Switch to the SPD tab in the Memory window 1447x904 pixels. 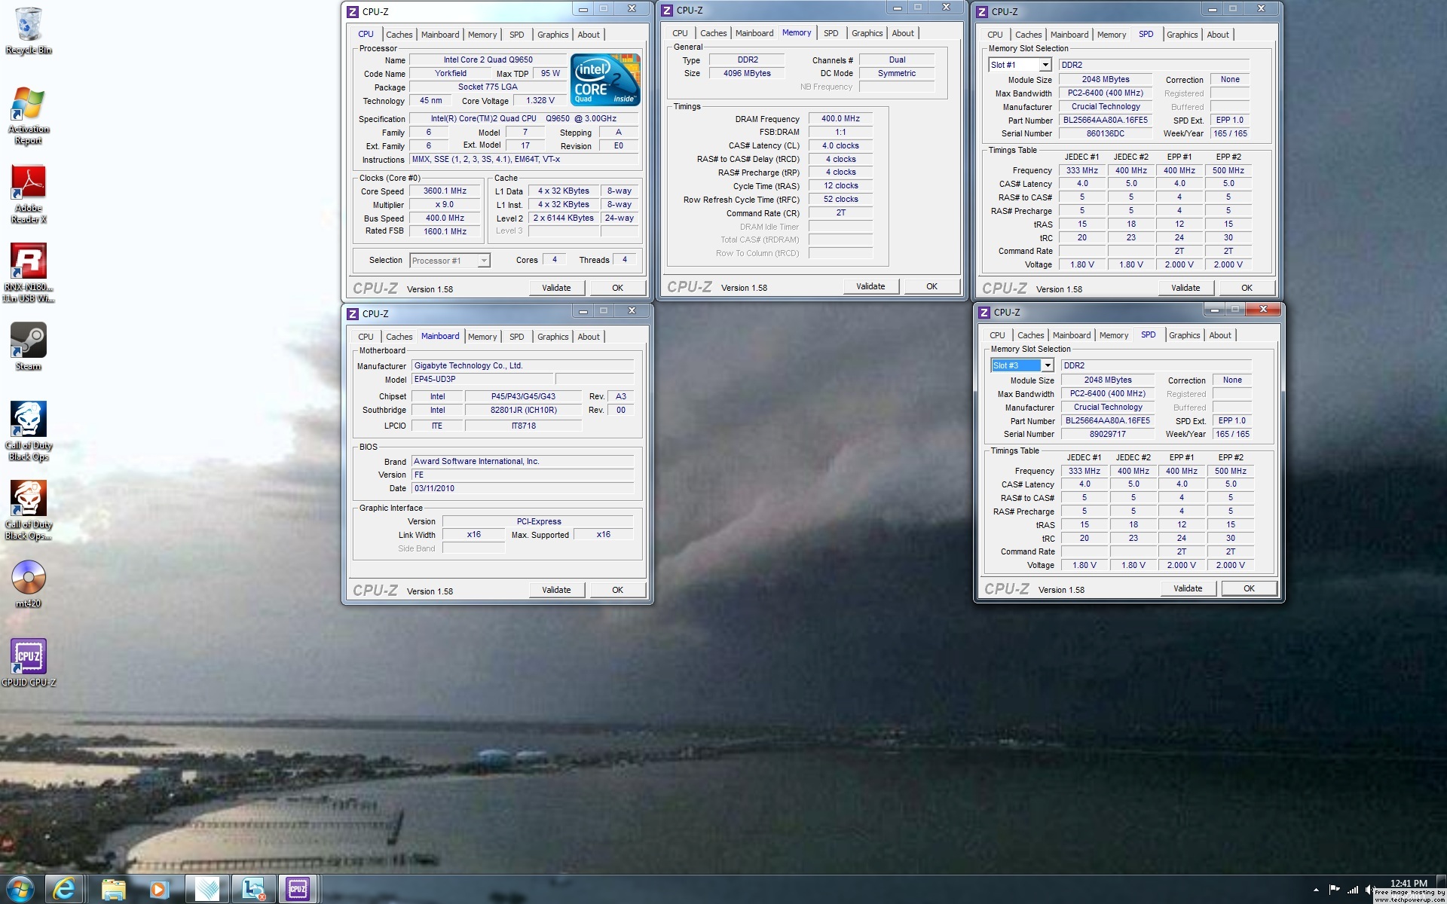831,33
